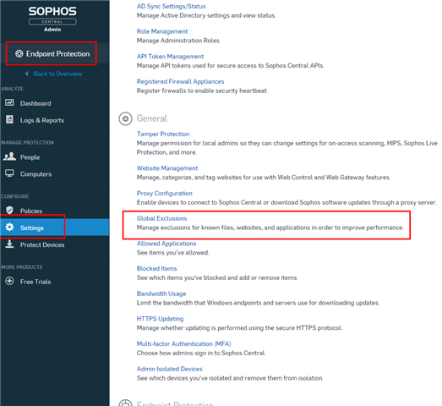
Task: Open Multi-factor Authentication (MFA) settings
Action: [183, 344]
